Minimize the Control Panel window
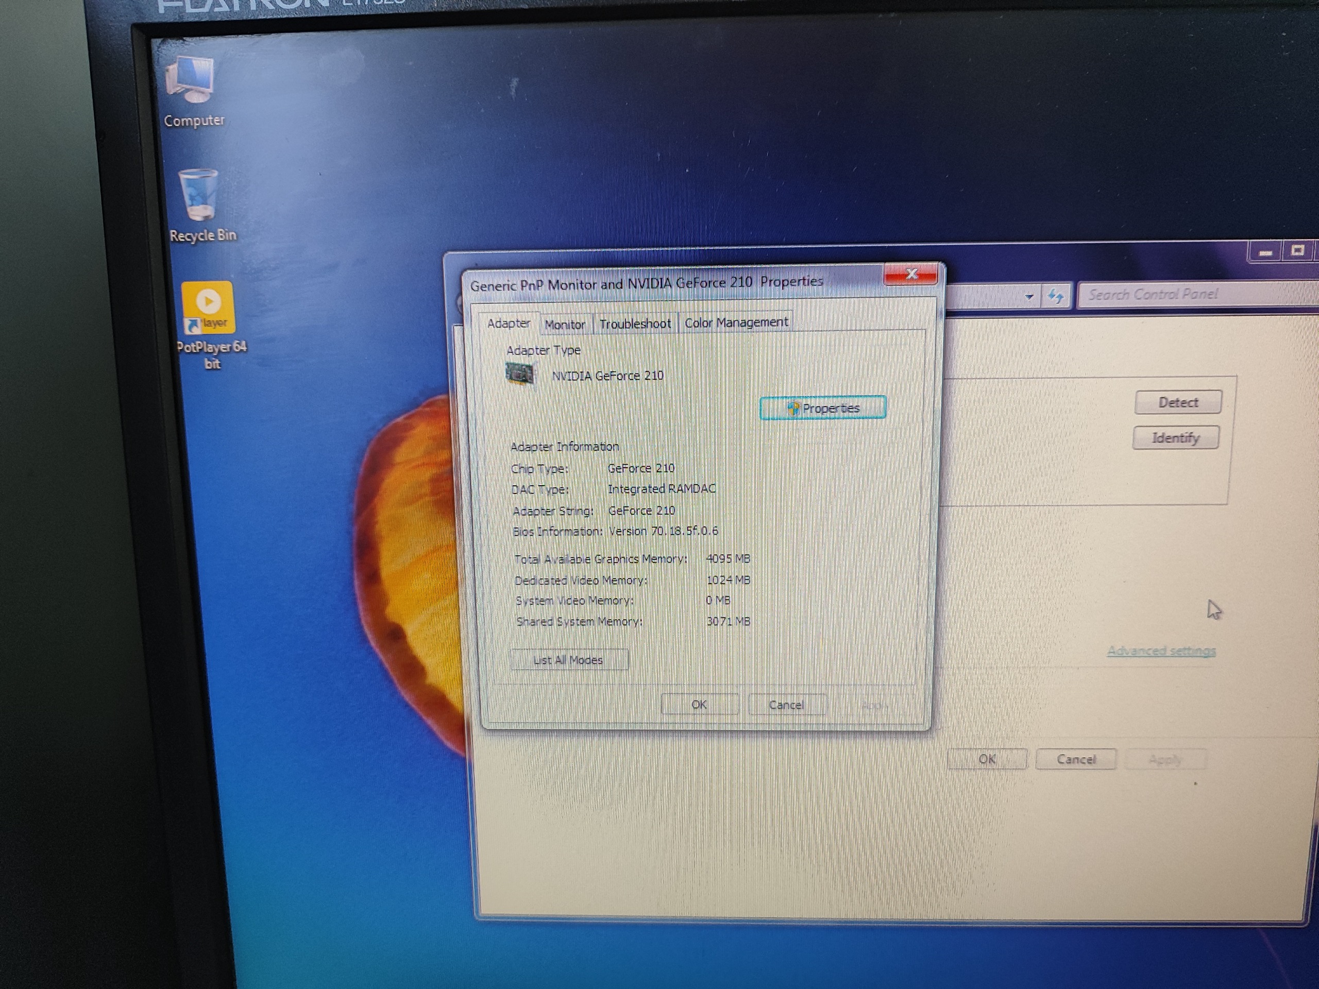The width and height of the screenshot is (1319, 989). [1265, 253]
